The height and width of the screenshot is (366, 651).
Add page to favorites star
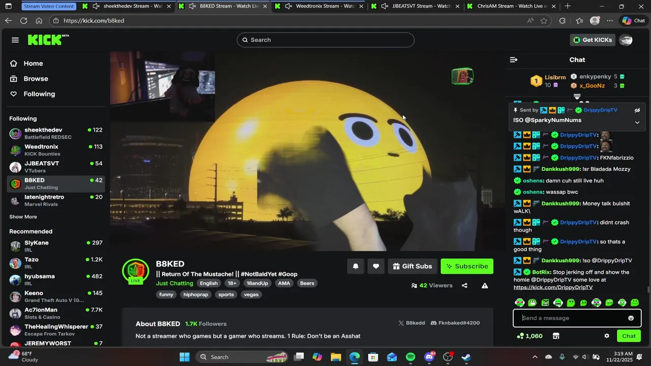[x=544, y=21]
